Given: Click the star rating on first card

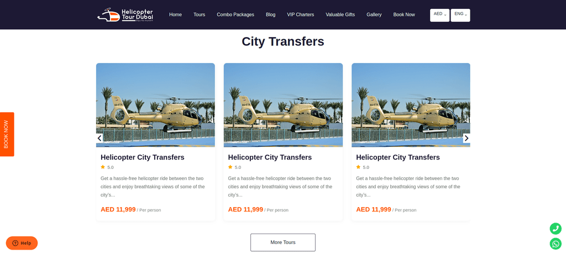Looking at the screenshot, I should coord(107,167).
